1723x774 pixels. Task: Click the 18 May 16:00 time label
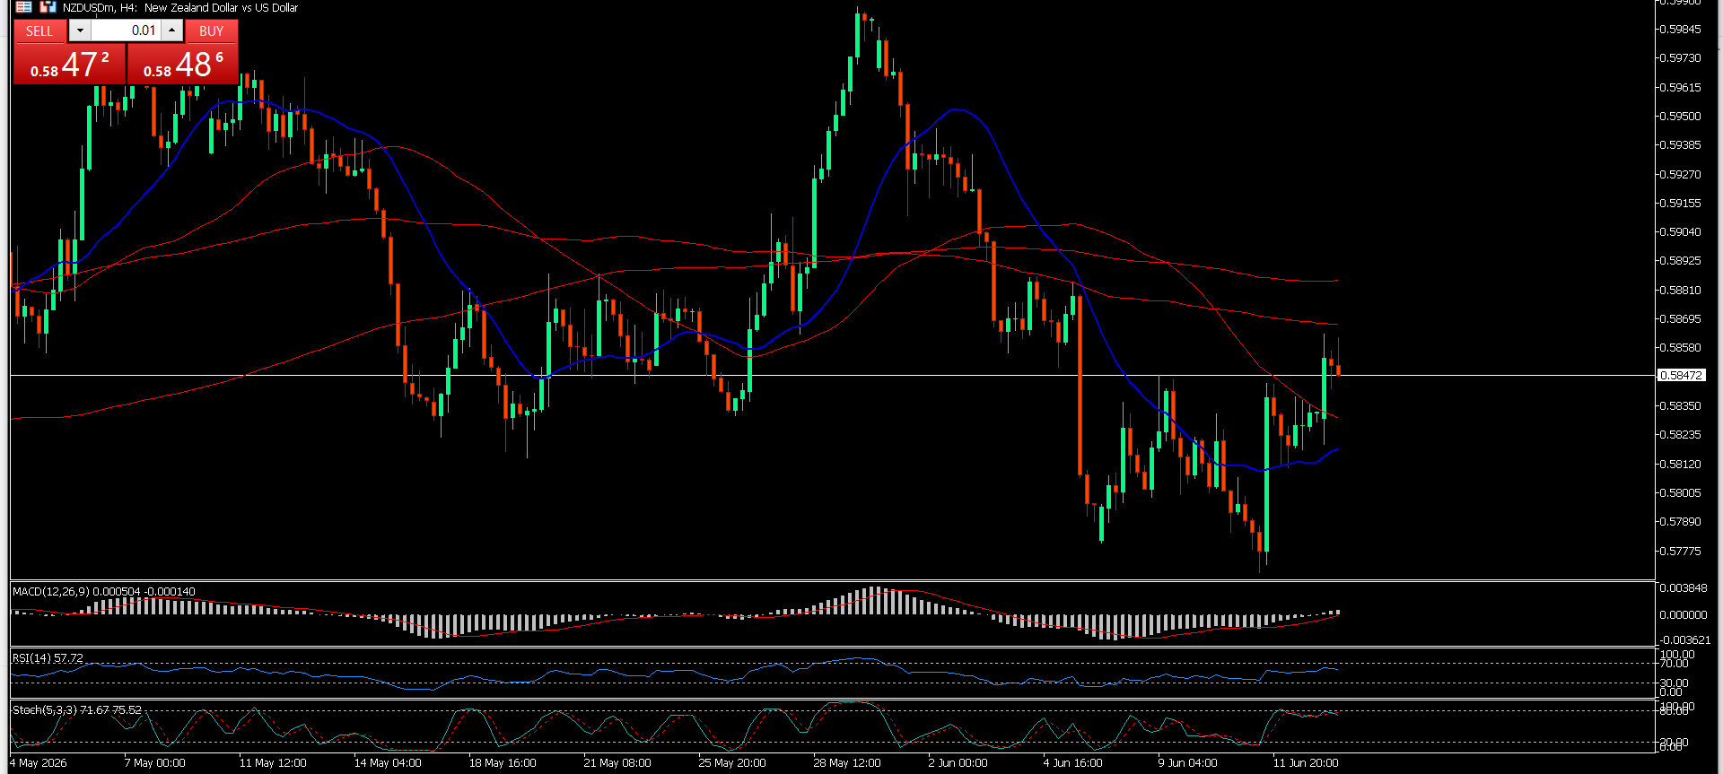tap(503, 763)
